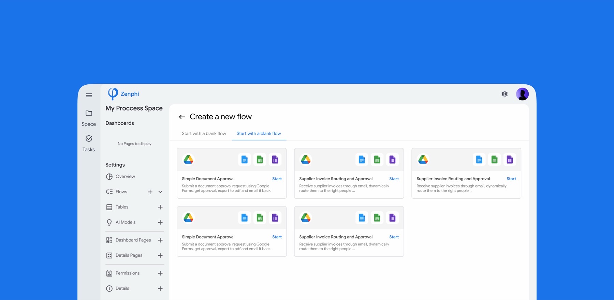
Task: Click the Zenphi logo
Action: (123, 94)
